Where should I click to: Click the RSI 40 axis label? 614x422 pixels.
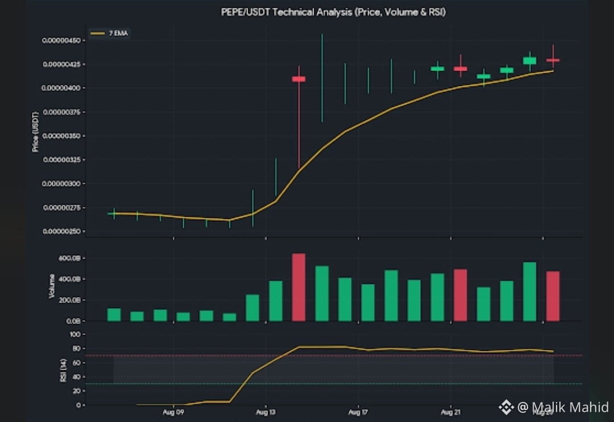(76, 377)
